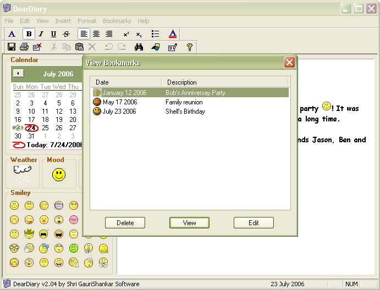Change font color with the underlined A icon
380x290 pixels.
tap(173, 34)
